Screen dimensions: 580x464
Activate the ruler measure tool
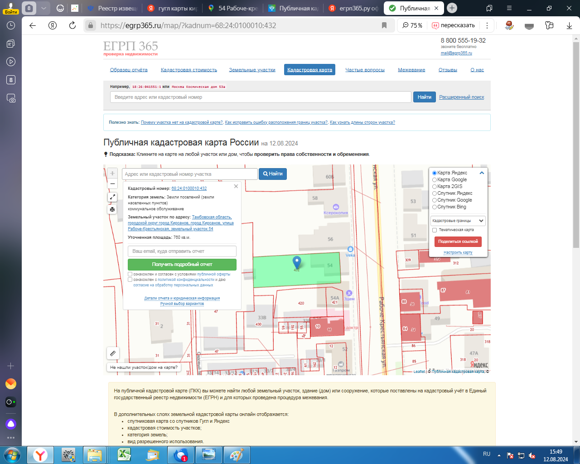(113, 353)
